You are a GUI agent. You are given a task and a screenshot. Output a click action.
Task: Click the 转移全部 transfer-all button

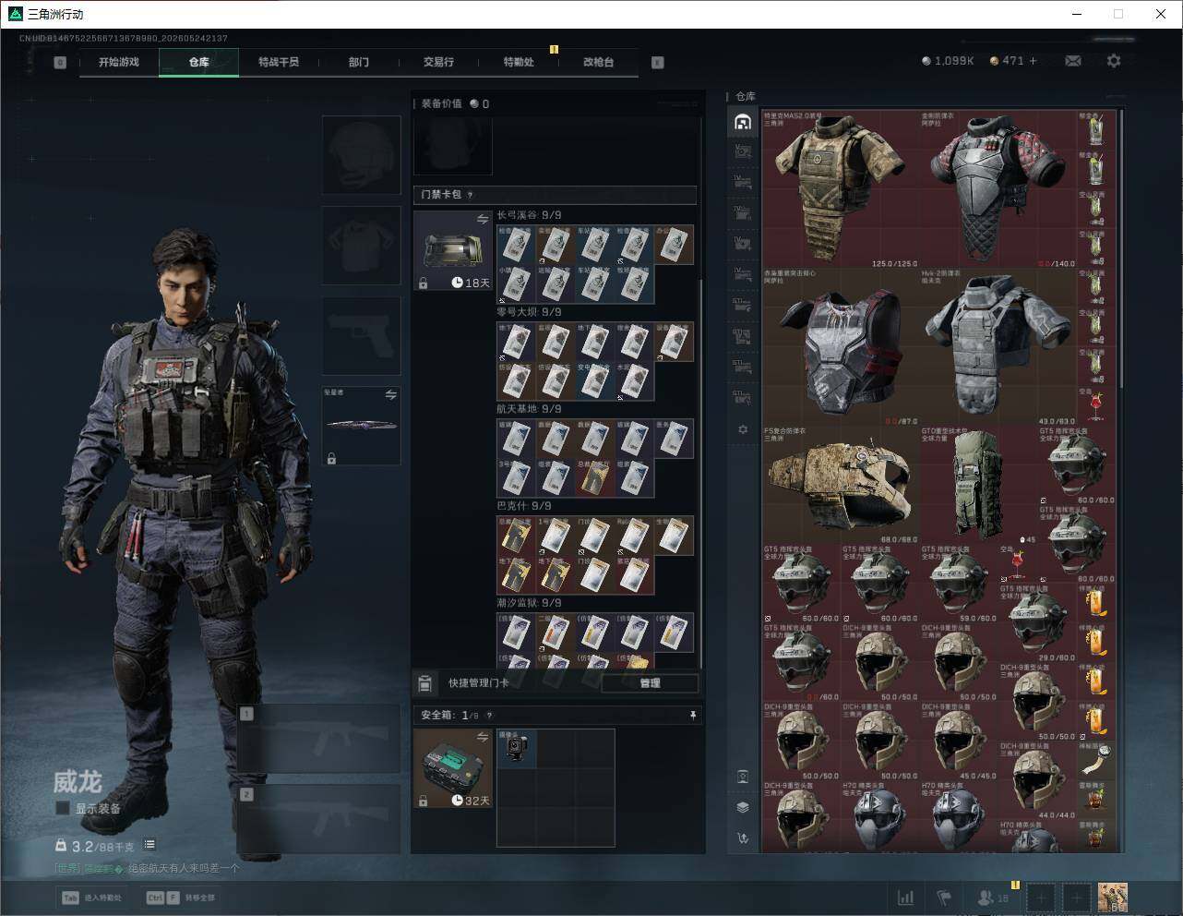click(x=182, y=898)
